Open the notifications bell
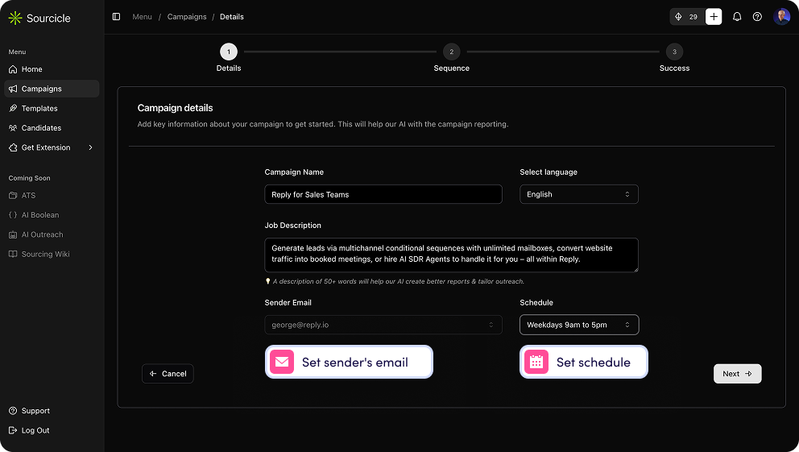 pos(737,17)
